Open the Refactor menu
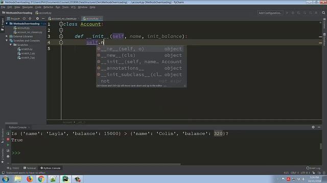 (48, 7)
